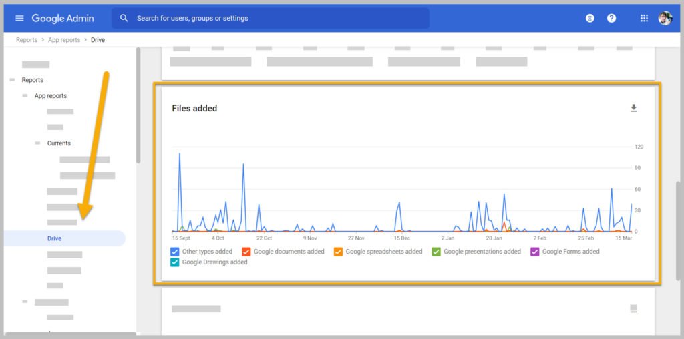Click the search magnifier icon
Screen dimensions: 684x339
coord(124,18)
